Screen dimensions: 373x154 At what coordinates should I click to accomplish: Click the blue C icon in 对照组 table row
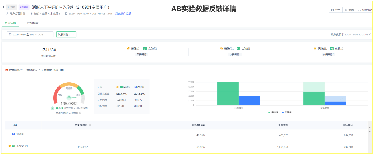coord(13,134)
